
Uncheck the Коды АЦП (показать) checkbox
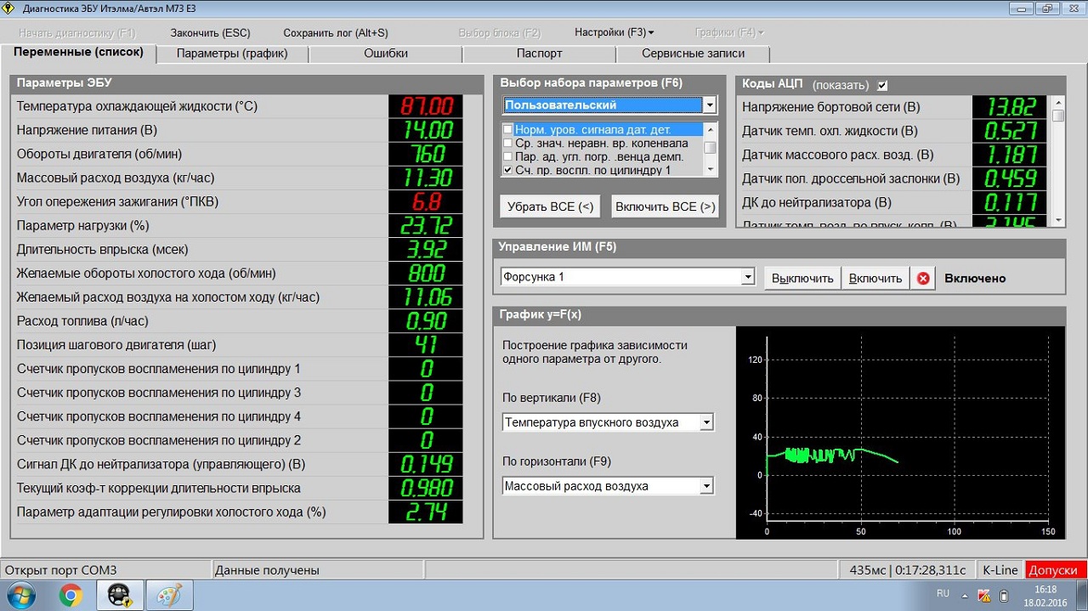tap(882, 85)
